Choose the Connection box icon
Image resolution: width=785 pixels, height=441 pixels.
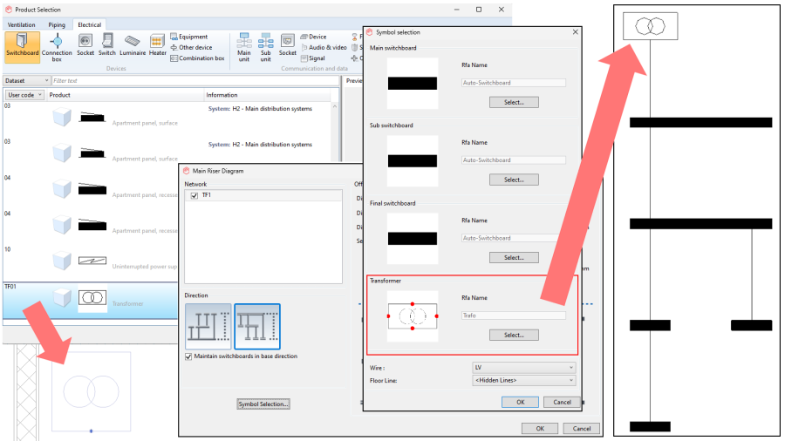pyautogui.click(x=57, y=48)
